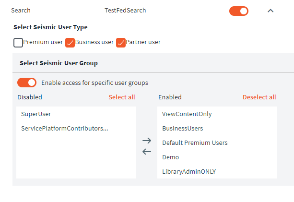The height and width of the screenshot is (202, 294).
Task: Select Demo in the Enabled list
Action: point(170,157)
